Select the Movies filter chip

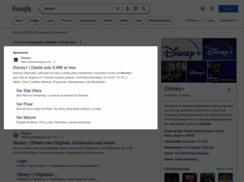pos(108,21)
